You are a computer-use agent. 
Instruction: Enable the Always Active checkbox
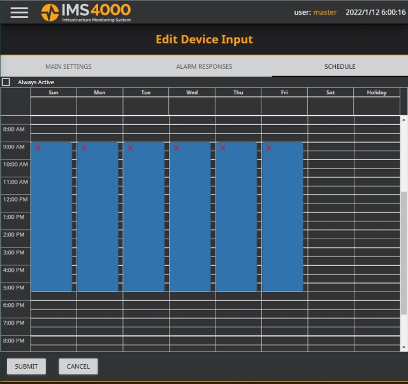coord(6,82)
